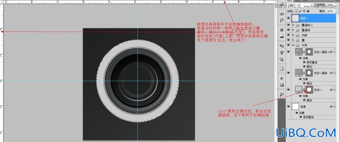The height and width of the screenshot is (142, 340).
Task: Open the Brush presets panel icon below Actions
Action: tap(282, 20)
